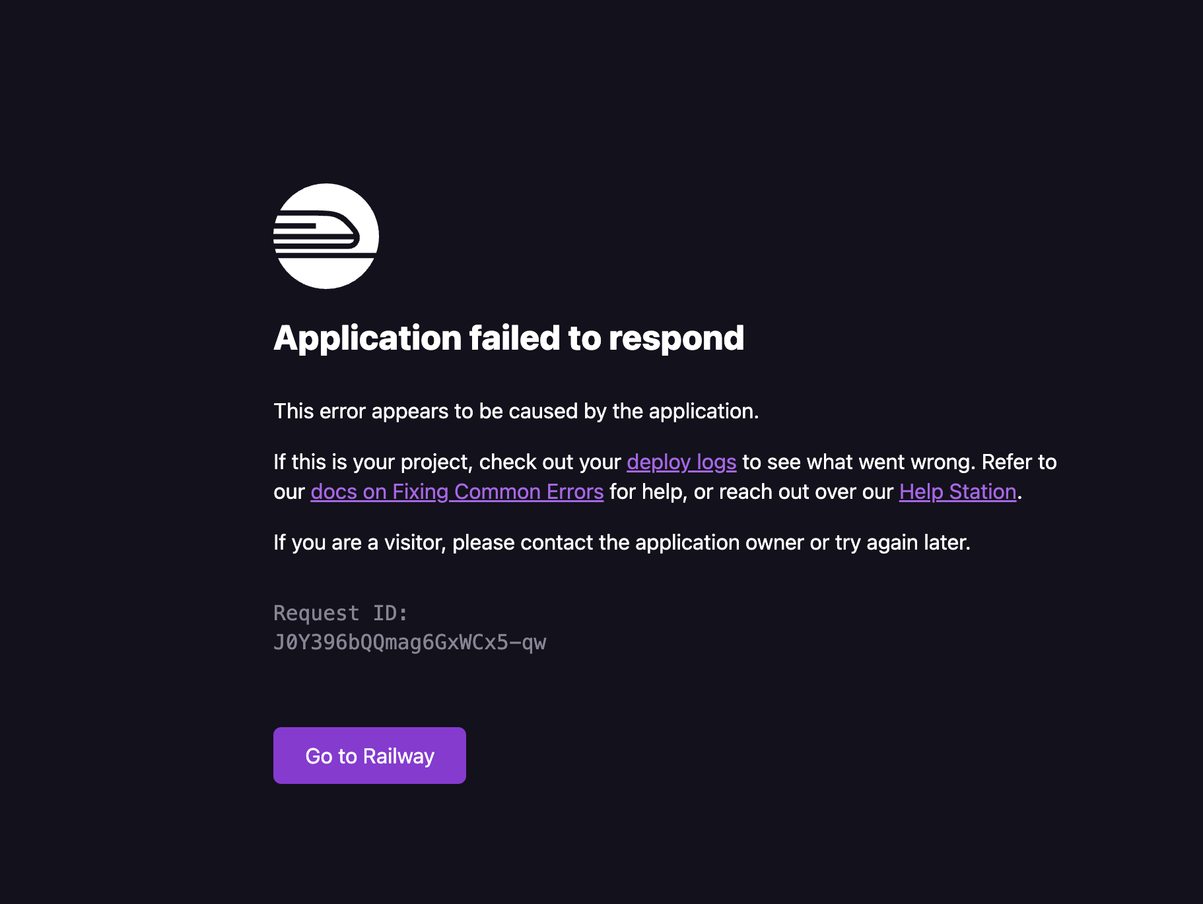Image resolution: width=1203 pixels, height=904 pixels.
Task: Open the deploy logs link
Action: coord(681,462)
